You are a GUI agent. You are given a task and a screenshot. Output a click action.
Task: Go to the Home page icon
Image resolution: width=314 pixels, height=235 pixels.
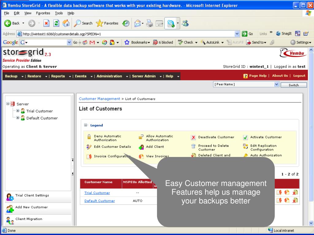point(66,23)
